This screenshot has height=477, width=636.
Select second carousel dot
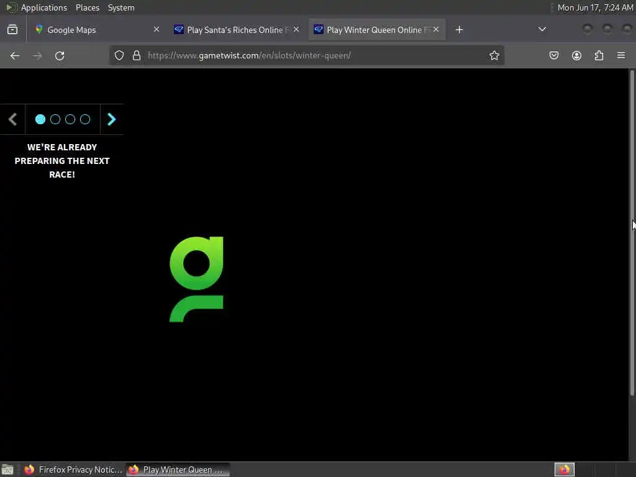pyautogui.click(x=55, y=119)
